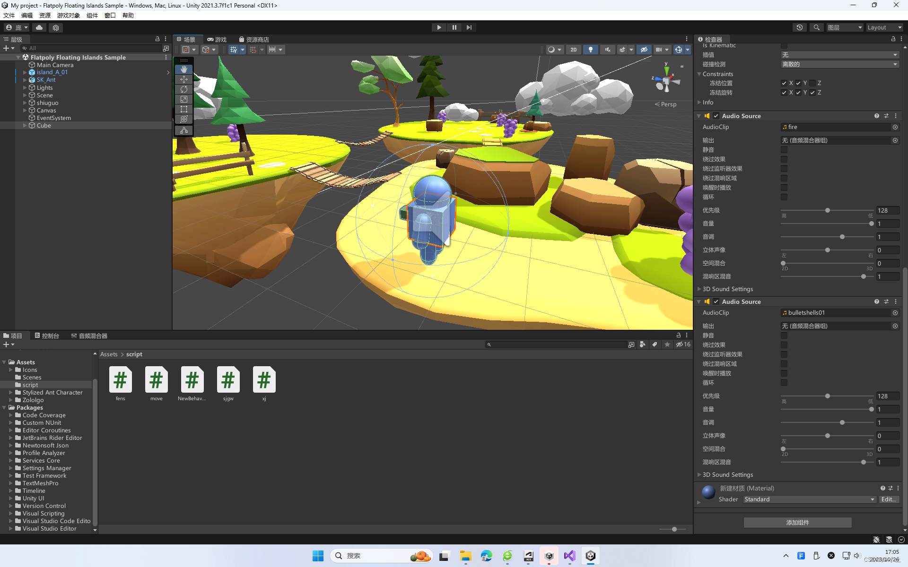The height and width of the screenshot is (567, 908).
Task: Expand 3D Sound Settings under fire audio
Action: [x=699, y=289]
